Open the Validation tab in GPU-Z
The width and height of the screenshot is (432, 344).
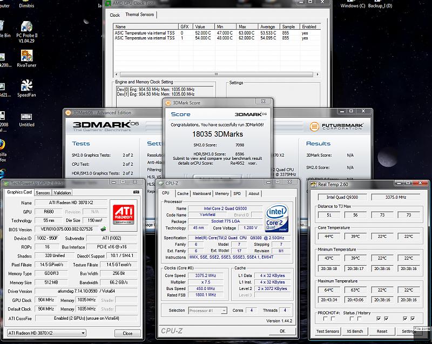(x=62, y=193)
